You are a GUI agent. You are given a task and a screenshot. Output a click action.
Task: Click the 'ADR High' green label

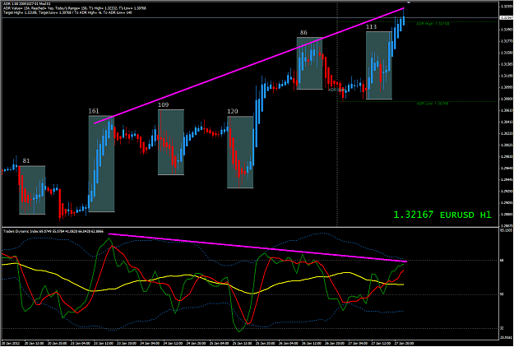point(433,24)
